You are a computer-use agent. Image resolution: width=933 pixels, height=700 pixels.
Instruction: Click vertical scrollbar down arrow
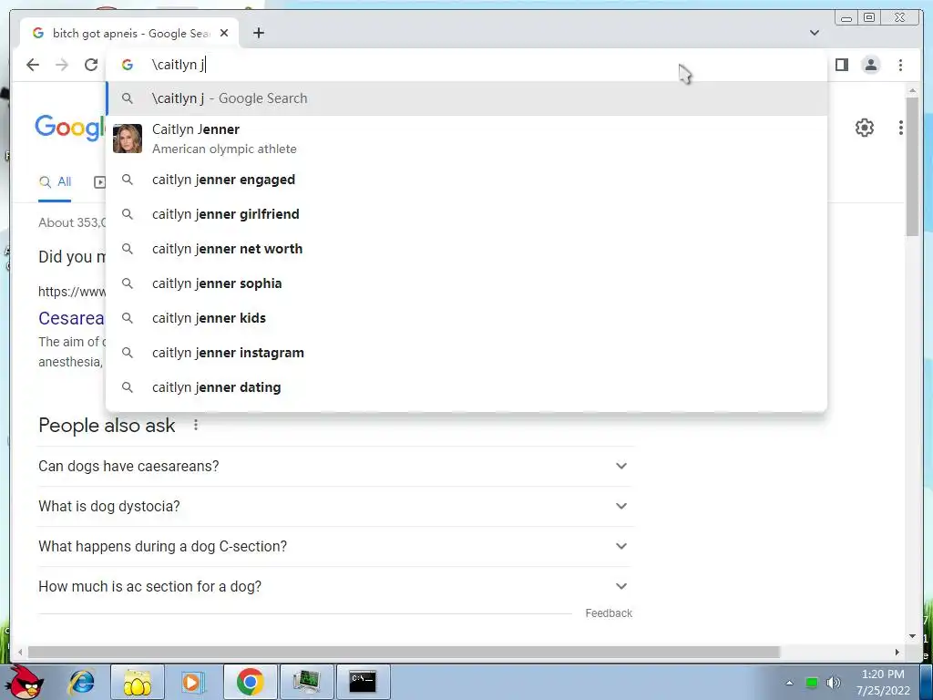click(912, 636)
